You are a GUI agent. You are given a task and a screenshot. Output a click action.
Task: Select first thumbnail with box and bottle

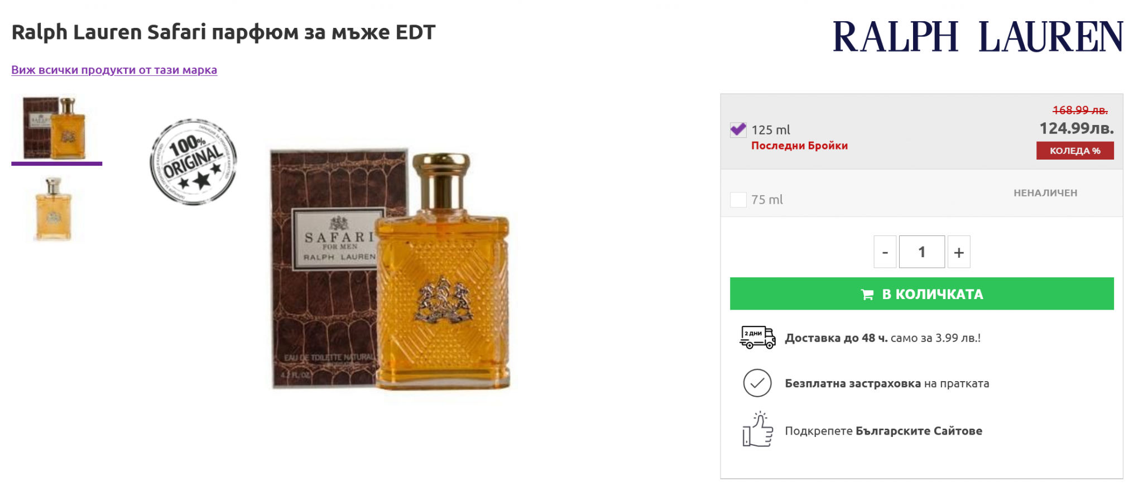click(x=56, y=128)
